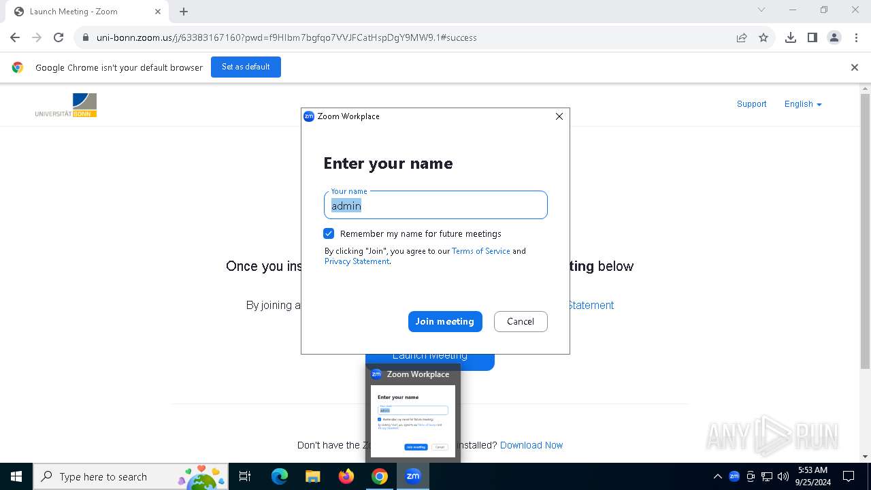
Task: Show hidden system tray icons
Action: point(717,476)
